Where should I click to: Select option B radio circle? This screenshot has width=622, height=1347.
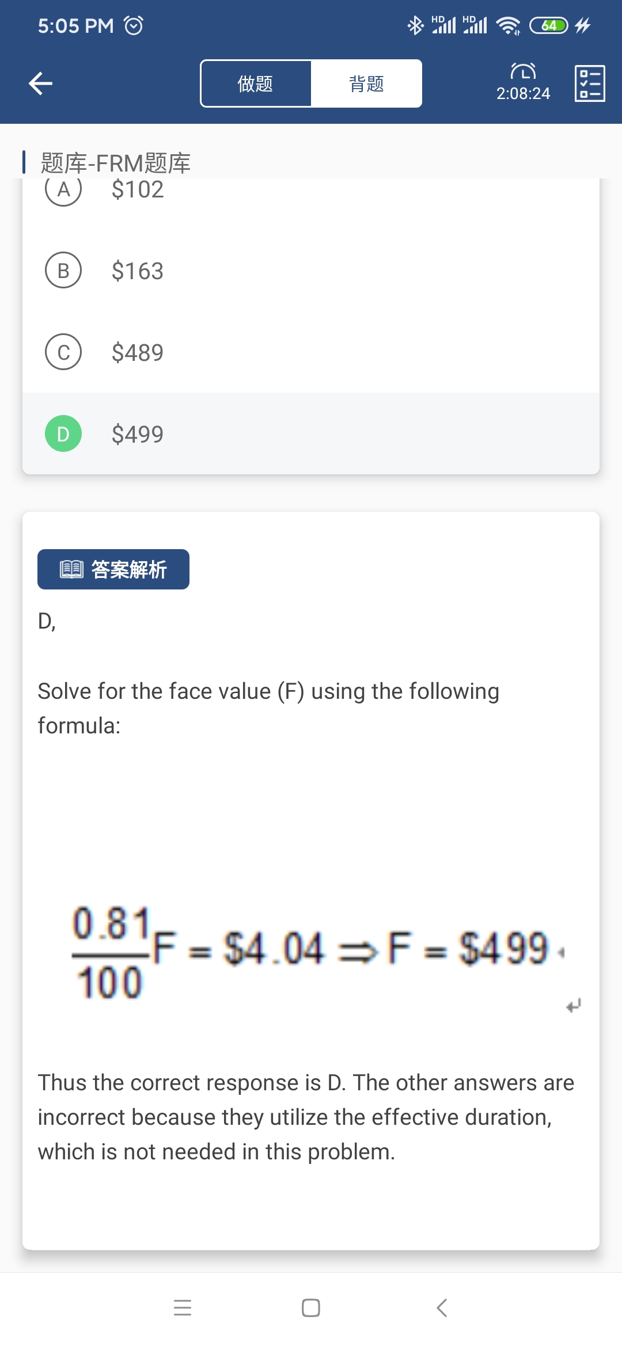63,271
